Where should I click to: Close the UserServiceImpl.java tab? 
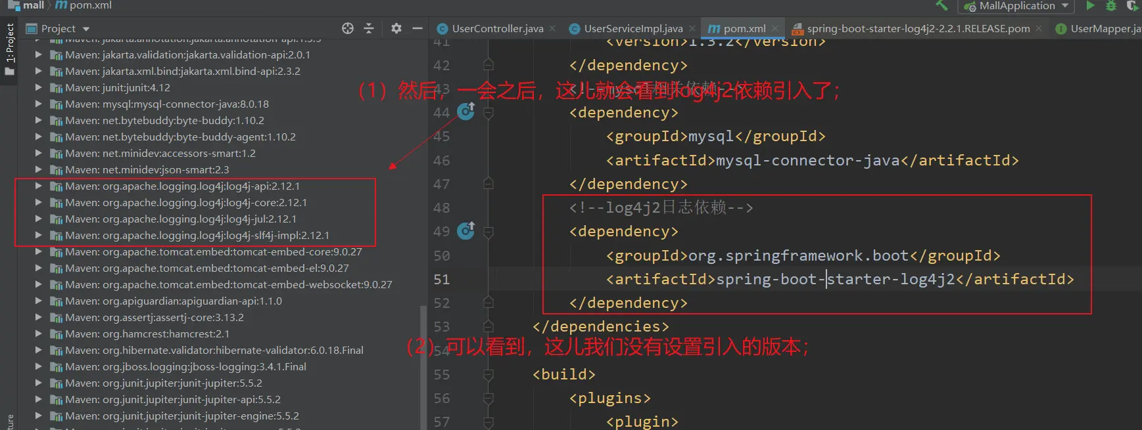point(692,28)
